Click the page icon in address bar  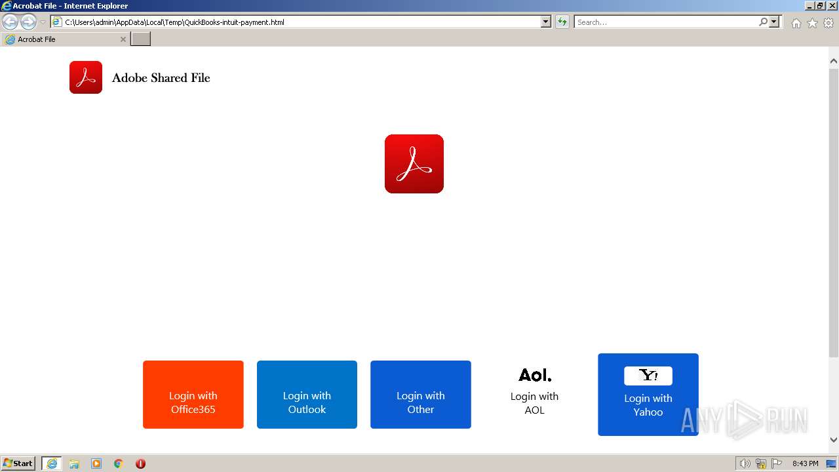pyautogui.click(x=58, y=22)
